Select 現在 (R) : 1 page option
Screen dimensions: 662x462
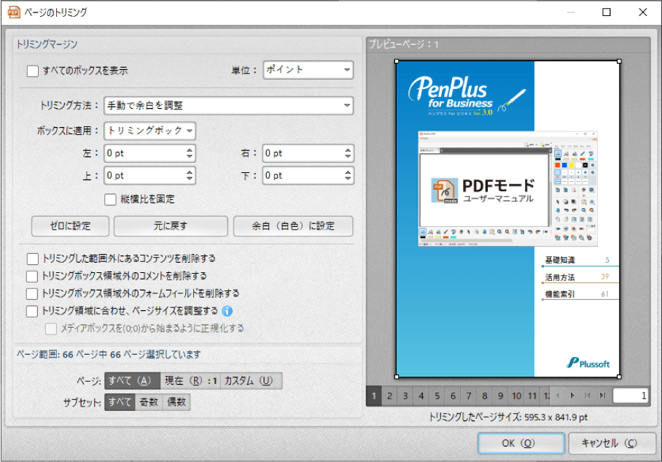(190, 381)
